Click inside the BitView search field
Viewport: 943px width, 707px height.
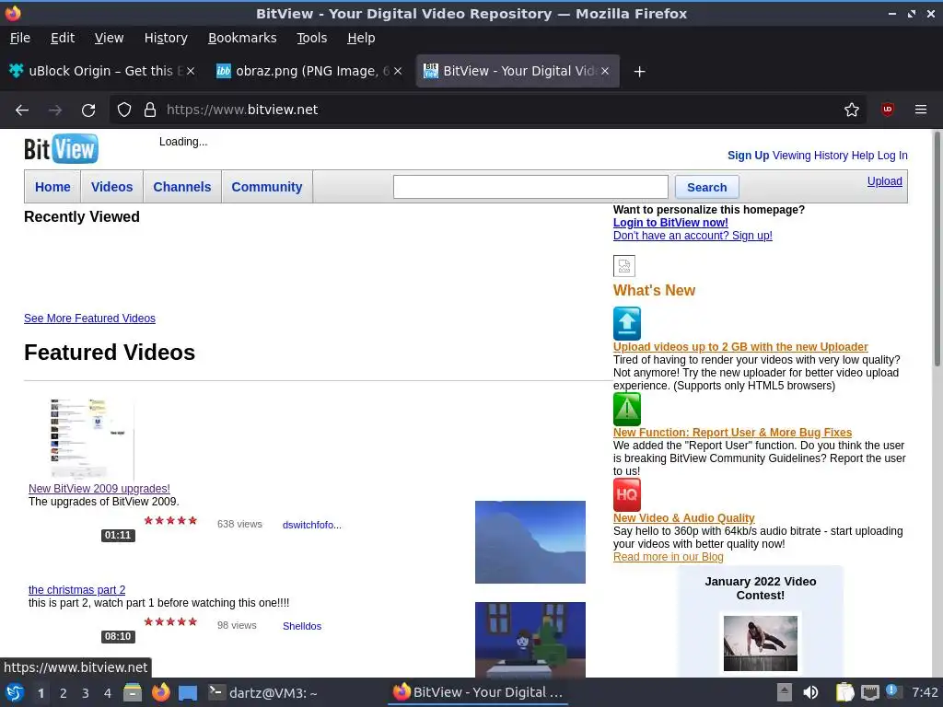tap(530, 187)
